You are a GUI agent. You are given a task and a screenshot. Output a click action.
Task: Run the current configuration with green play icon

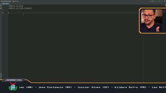(157, 1)
